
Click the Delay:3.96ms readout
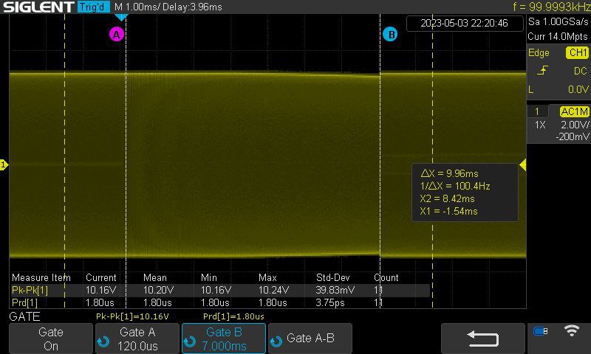[193, 7]
